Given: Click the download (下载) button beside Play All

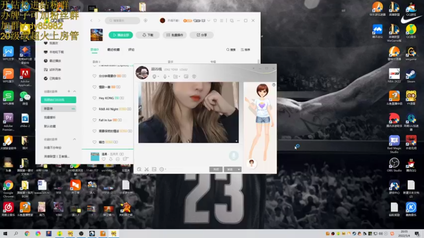Looking at the screenshot, I should tap(148, 35).
